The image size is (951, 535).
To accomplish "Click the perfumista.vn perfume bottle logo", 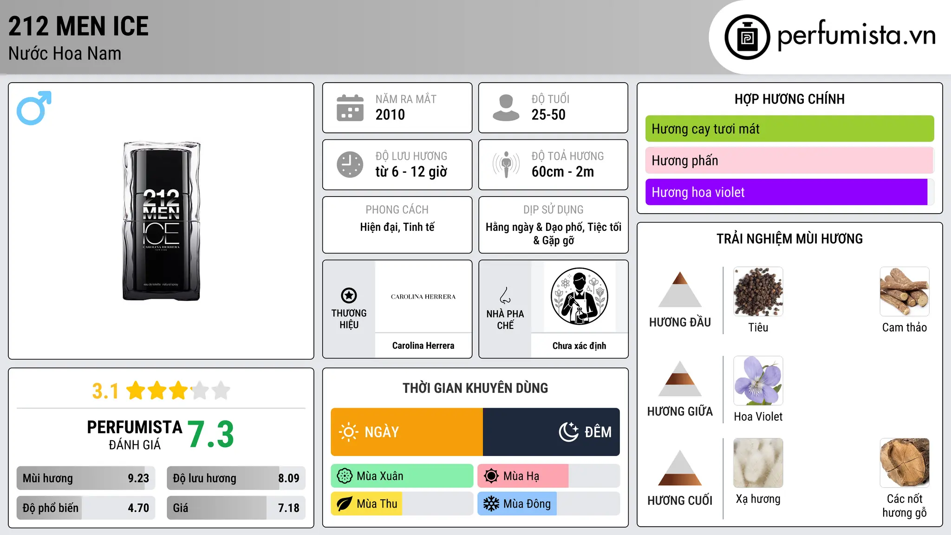I will [747, 37].
